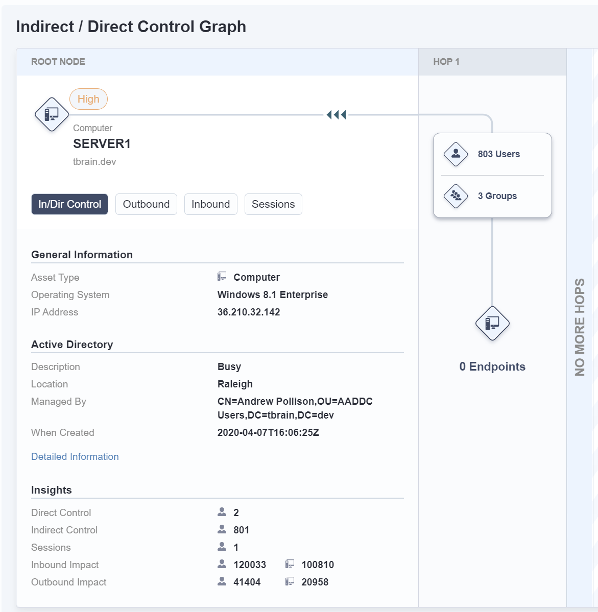Click the NO MORE HOPS side panel

[x=580, y=328]
